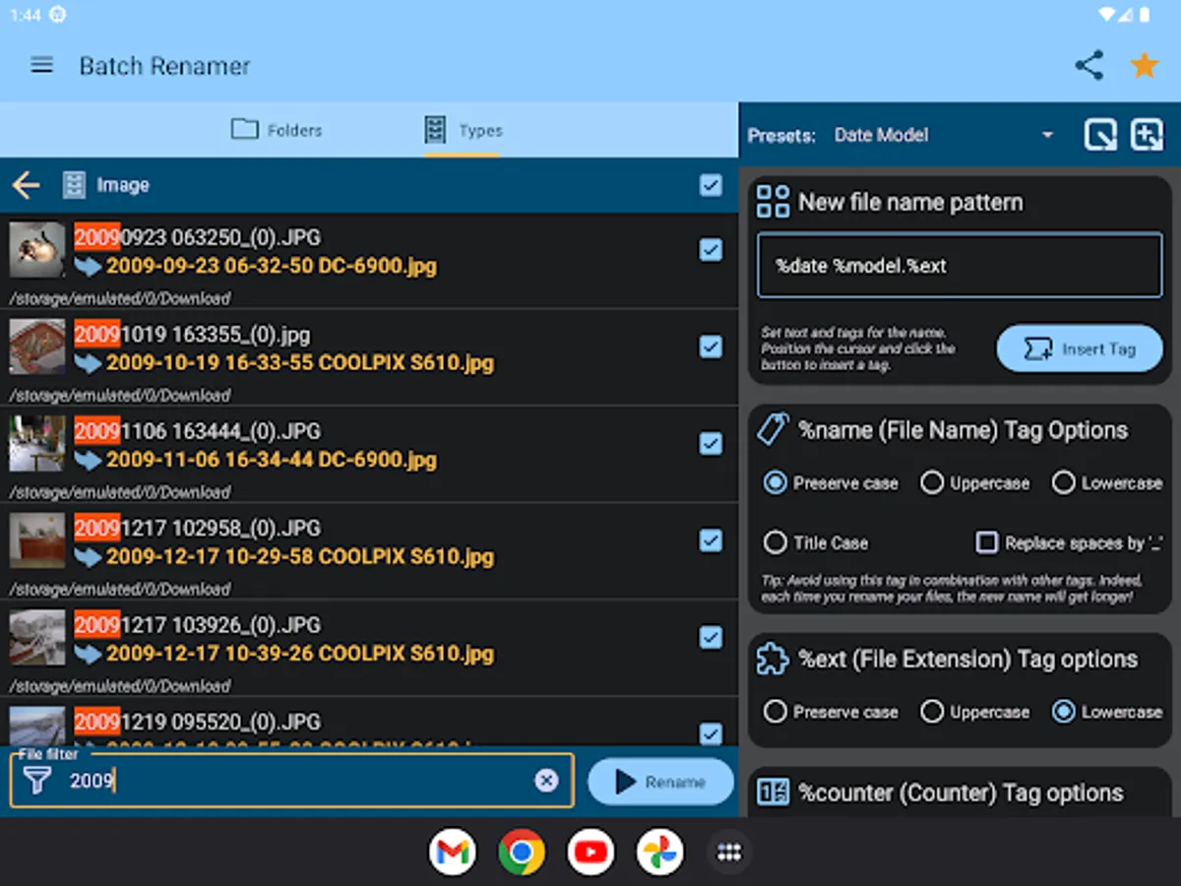
Task: Click the Image type list icon in header
Action: (x=75, y=185)
